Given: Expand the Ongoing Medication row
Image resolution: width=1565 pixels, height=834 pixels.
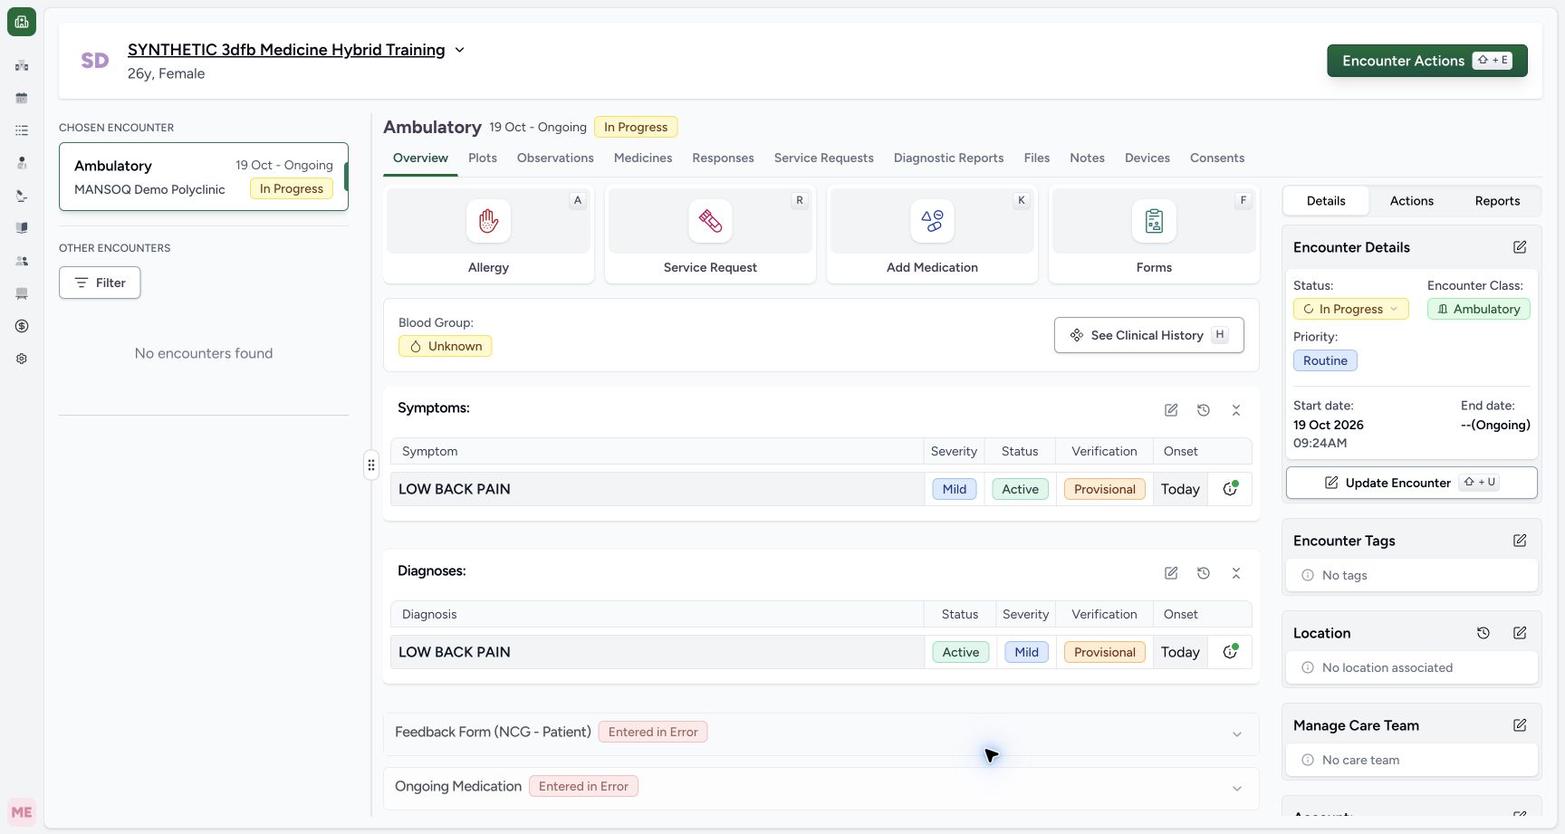Looking at the screenshot, I should (821, 788).
